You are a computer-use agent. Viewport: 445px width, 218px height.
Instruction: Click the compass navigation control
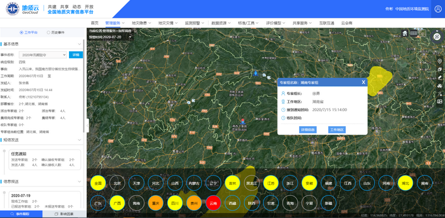tap(437, 36)
